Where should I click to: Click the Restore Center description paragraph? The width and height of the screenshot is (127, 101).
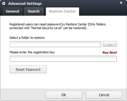57,26
